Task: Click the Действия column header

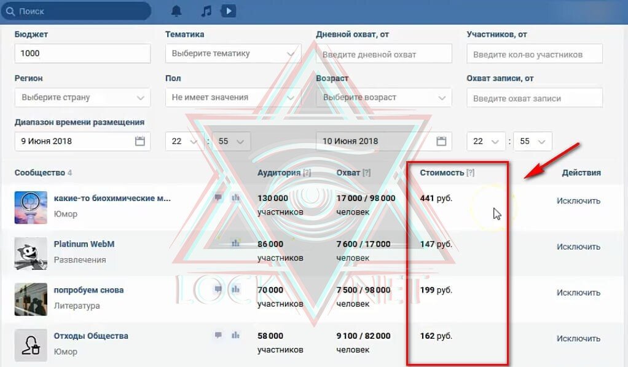Action: pyautogui.click(x=581, y=173)
